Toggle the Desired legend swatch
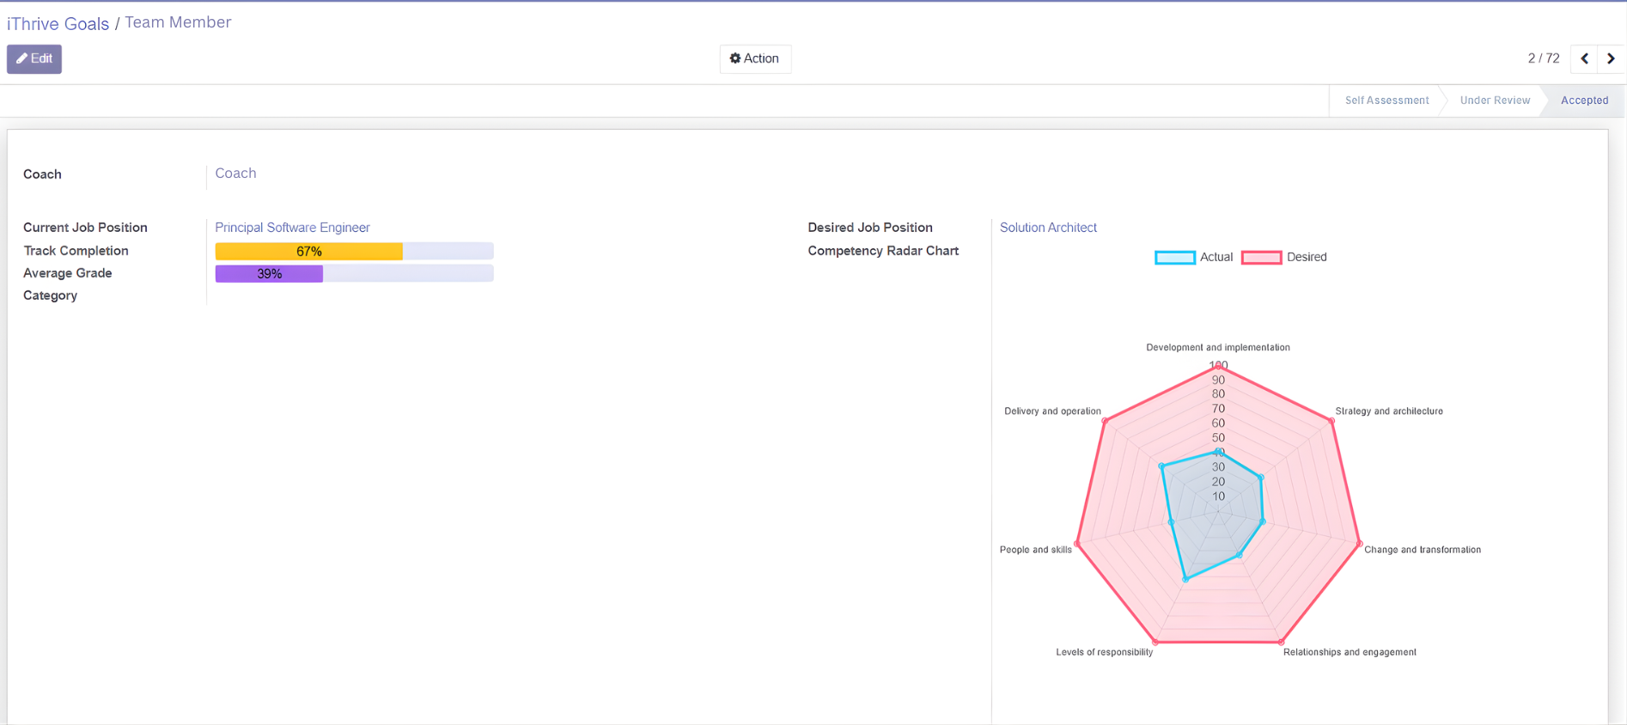 point(1261,258)
